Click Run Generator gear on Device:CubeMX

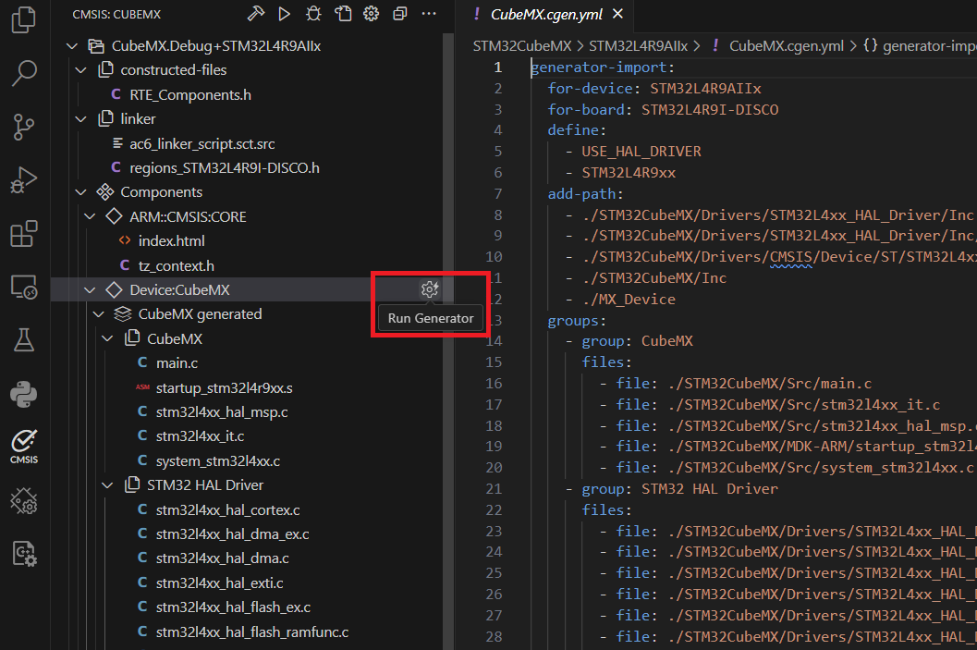point(429,289)
